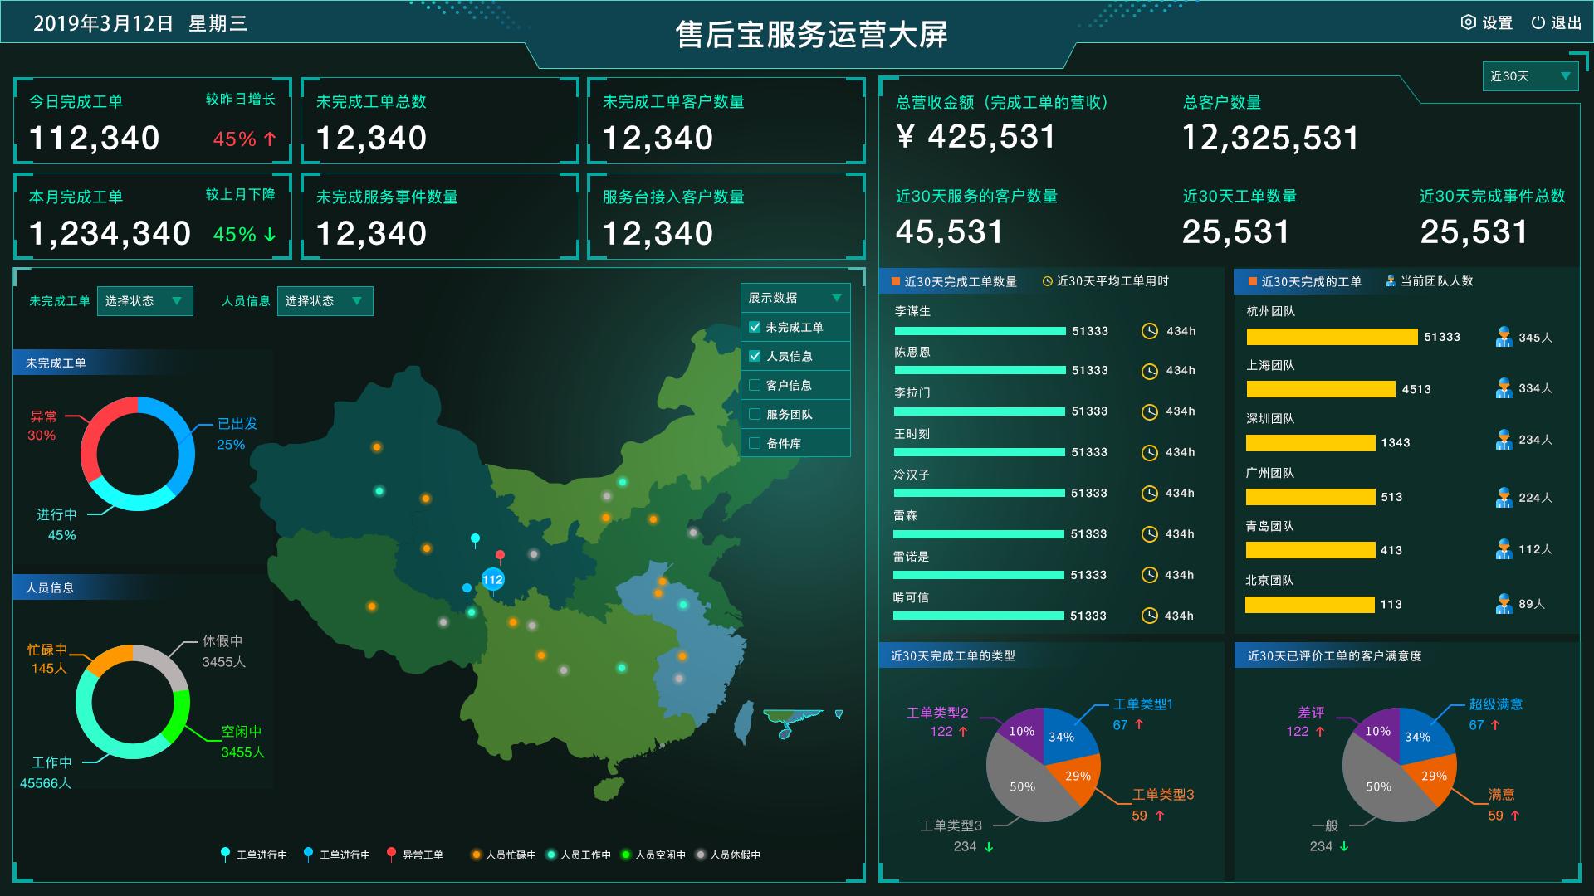This screenshot has height=896, width=1594.
Task: Click the clock icon in 近30天平均工单用时 legend
Action: (x=1047, y=281)
